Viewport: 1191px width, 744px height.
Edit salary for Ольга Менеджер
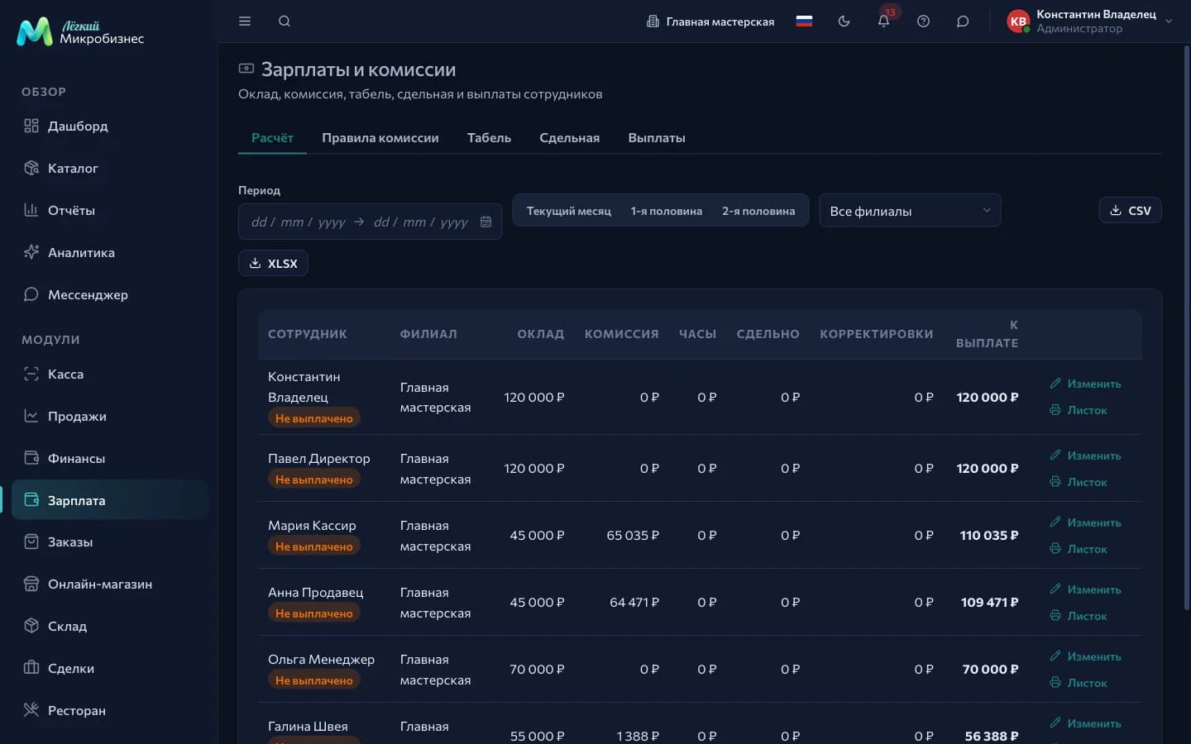(1086, 656)
